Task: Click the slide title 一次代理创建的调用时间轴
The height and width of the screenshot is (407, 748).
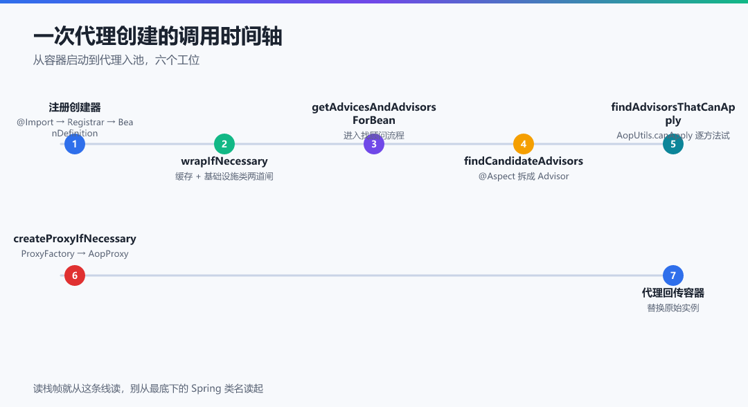Action: point(158,37)
